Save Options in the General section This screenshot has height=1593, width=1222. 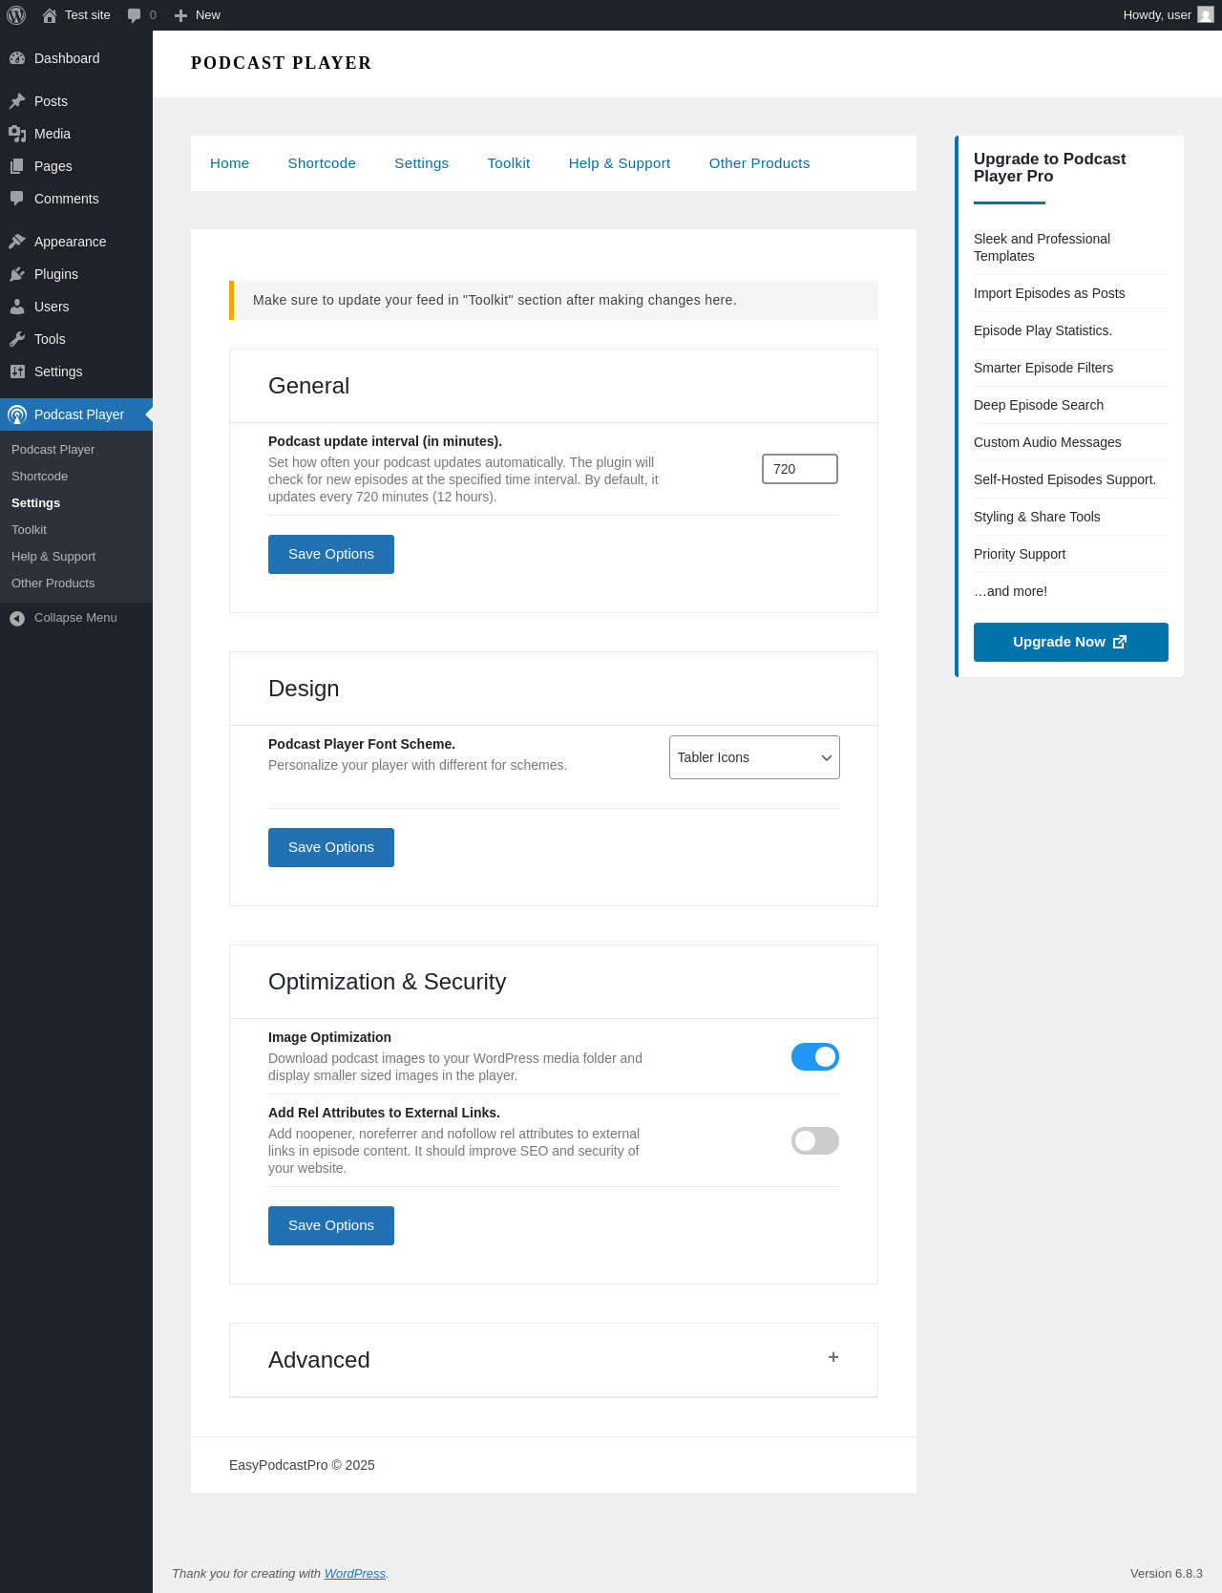click(x=330, y=554)
